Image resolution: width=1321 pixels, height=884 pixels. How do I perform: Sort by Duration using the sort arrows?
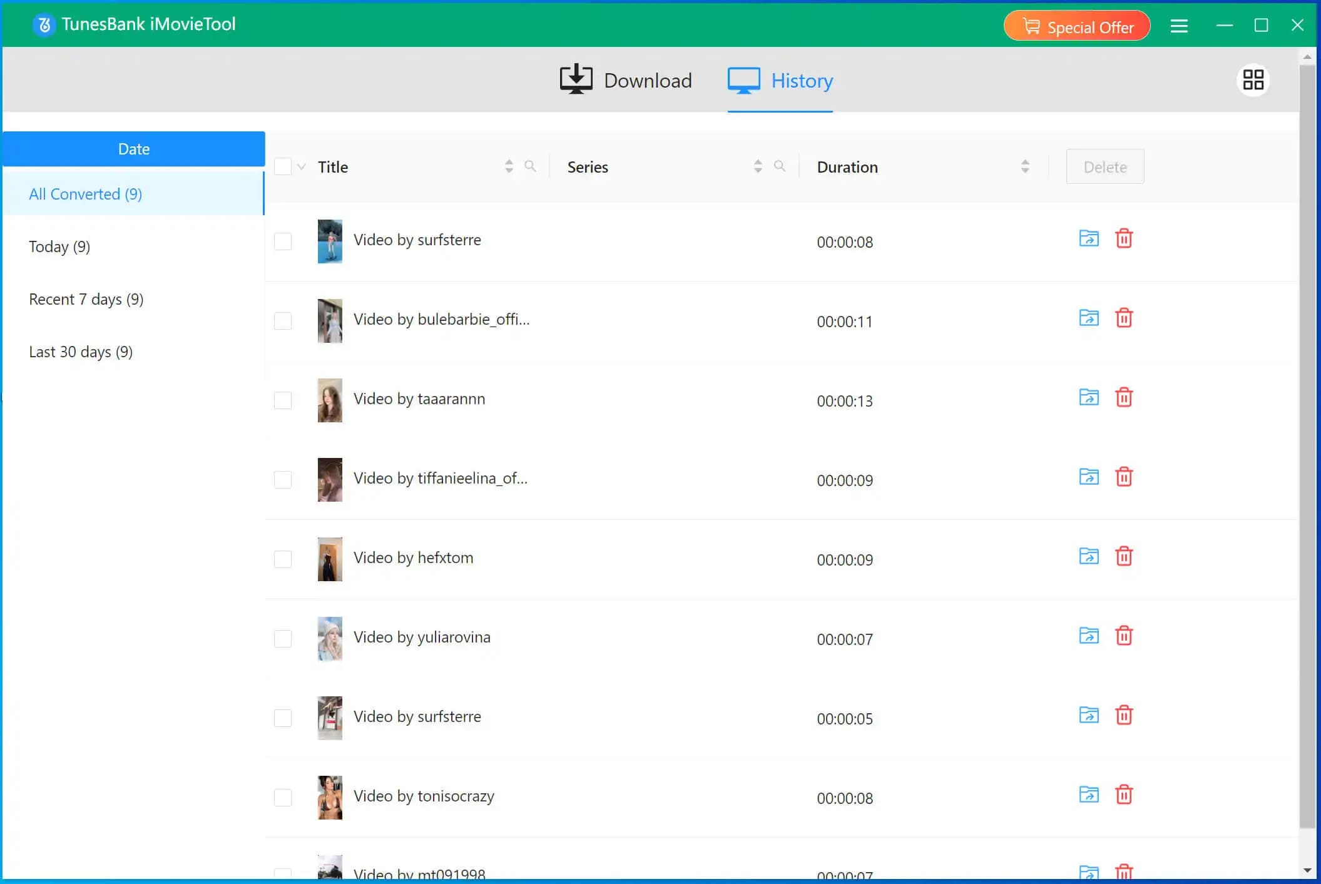pyautogui.click(x=1024, y=166)
